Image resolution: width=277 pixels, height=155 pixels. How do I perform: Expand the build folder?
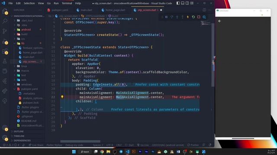[x=24, y=34]
